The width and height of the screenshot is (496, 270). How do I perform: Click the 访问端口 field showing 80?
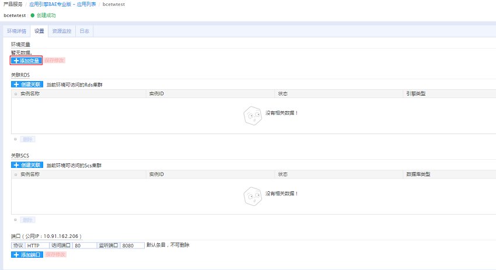point(85,246)
